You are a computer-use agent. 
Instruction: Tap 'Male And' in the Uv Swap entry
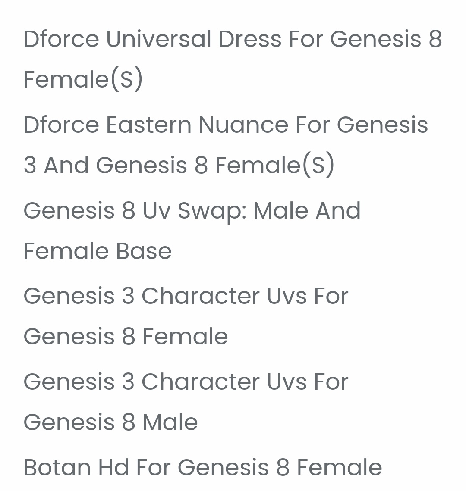(x=307, y=211)
